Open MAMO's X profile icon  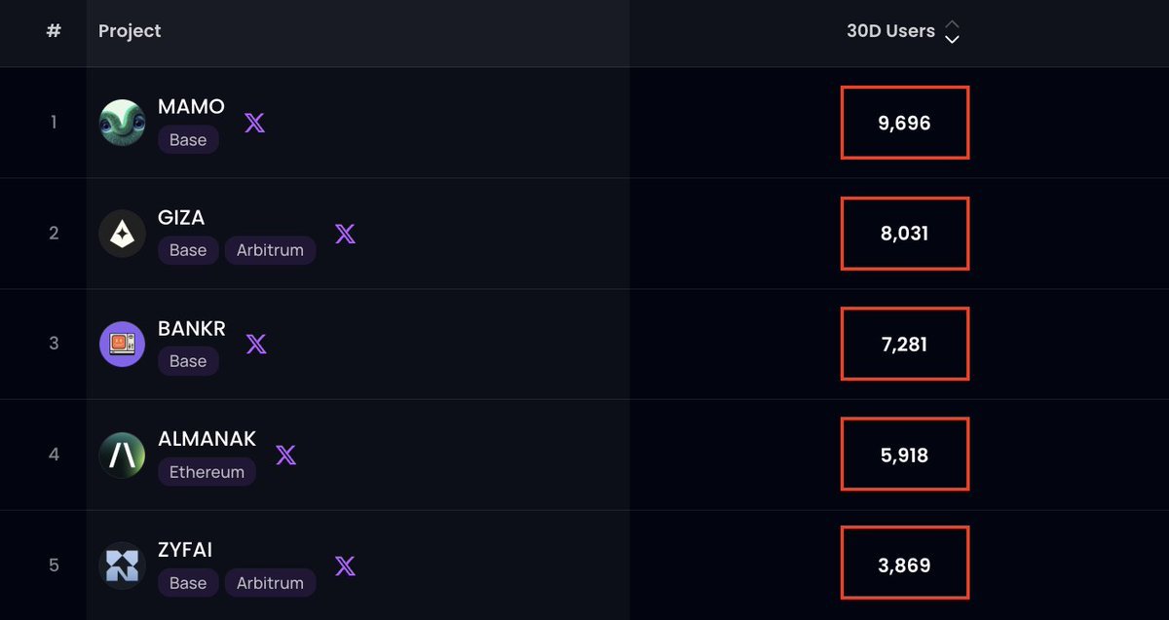[254, 123]
